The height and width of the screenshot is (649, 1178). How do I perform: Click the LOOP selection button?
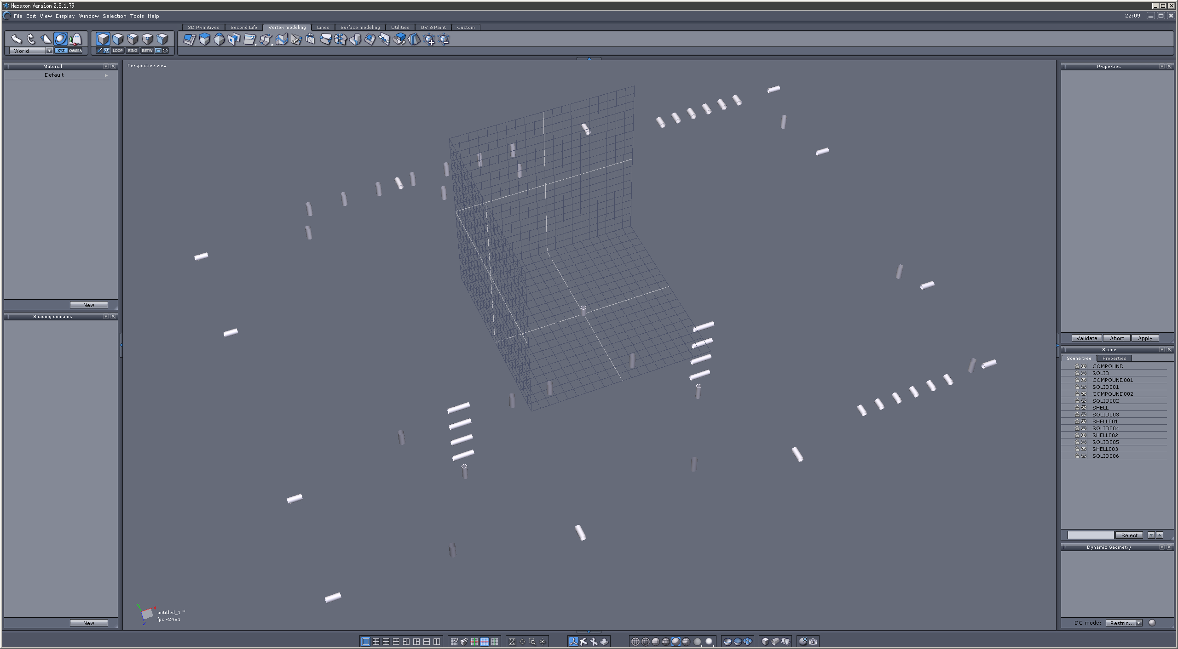[118, 51]
